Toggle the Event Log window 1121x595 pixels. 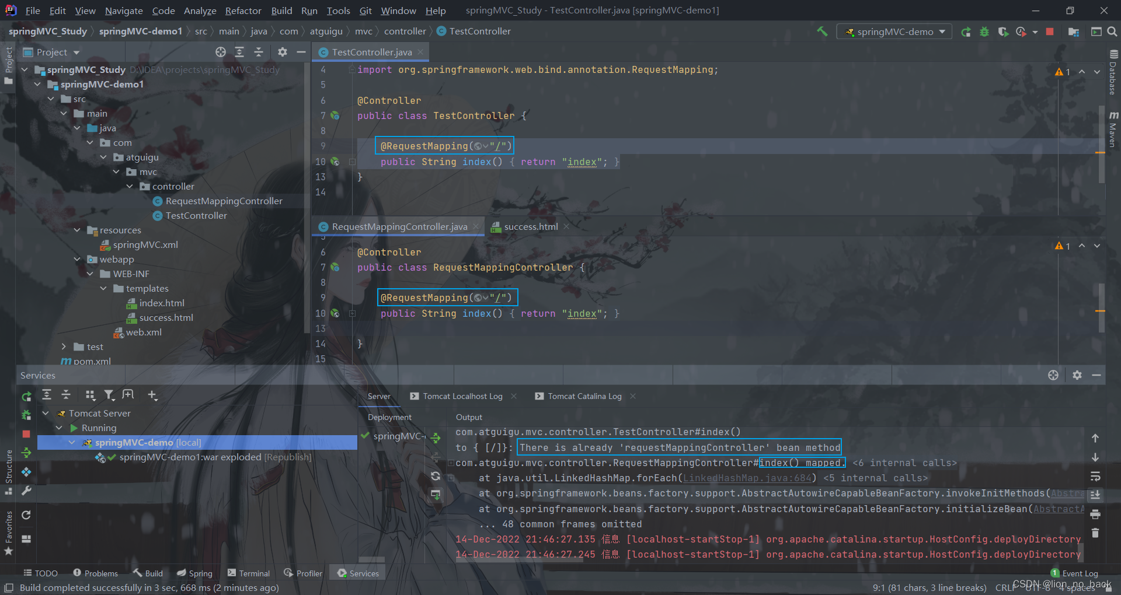coord(1074,573)
